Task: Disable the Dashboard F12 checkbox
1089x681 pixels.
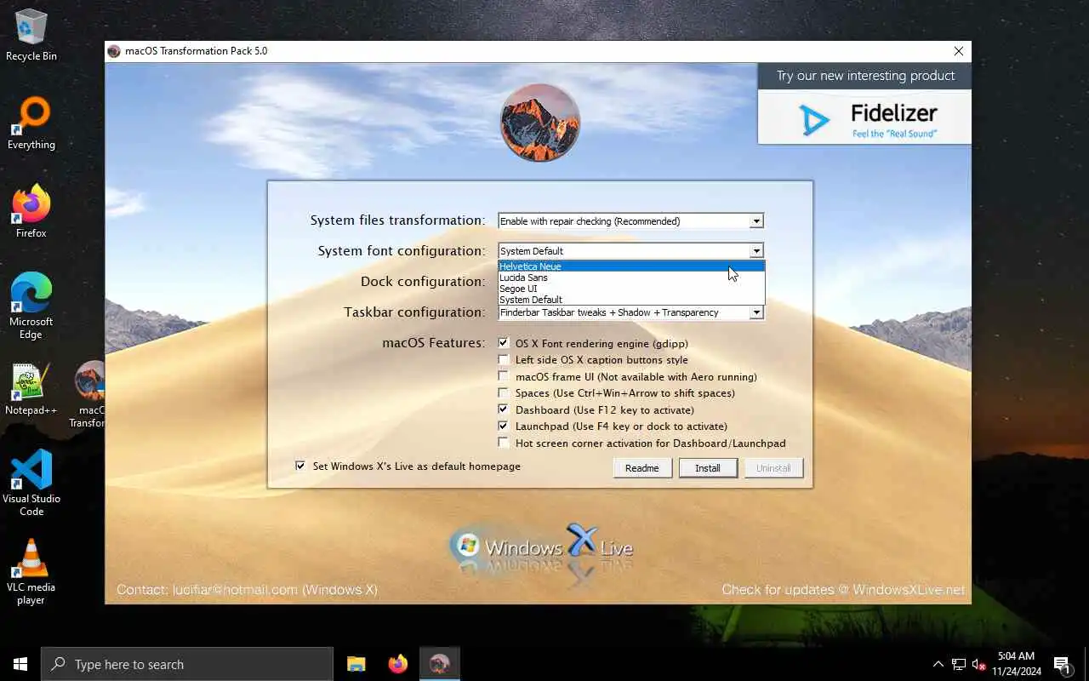Action: [x=504, y=409]
